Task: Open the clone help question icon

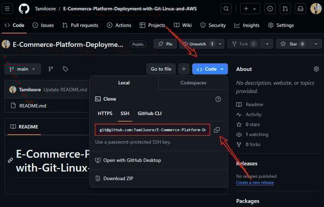Action: (218, 99)
